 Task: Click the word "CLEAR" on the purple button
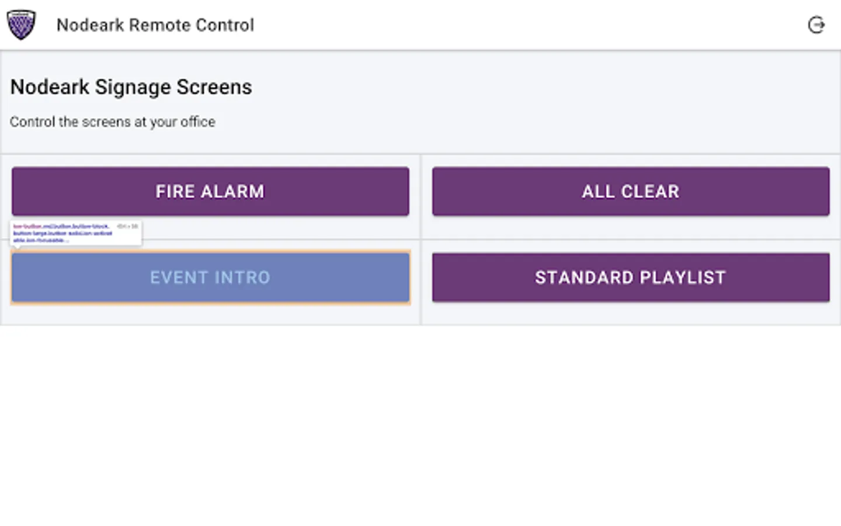[x=650, y=192]
